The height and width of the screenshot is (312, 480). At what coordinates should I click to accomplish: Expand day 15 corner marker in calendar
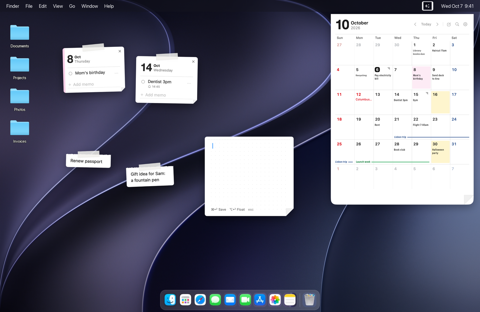click(x=427, y=93)
